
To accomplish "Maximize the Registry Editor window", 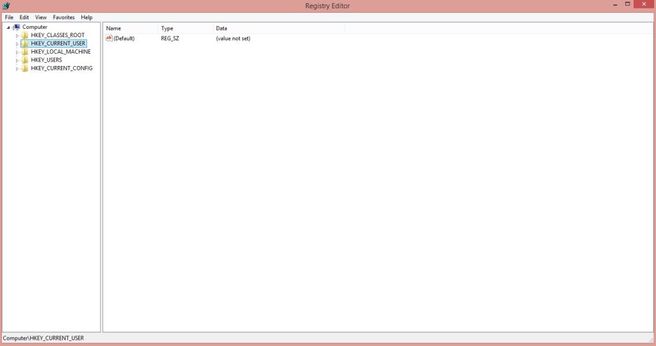I will click(x=628, y=4).
